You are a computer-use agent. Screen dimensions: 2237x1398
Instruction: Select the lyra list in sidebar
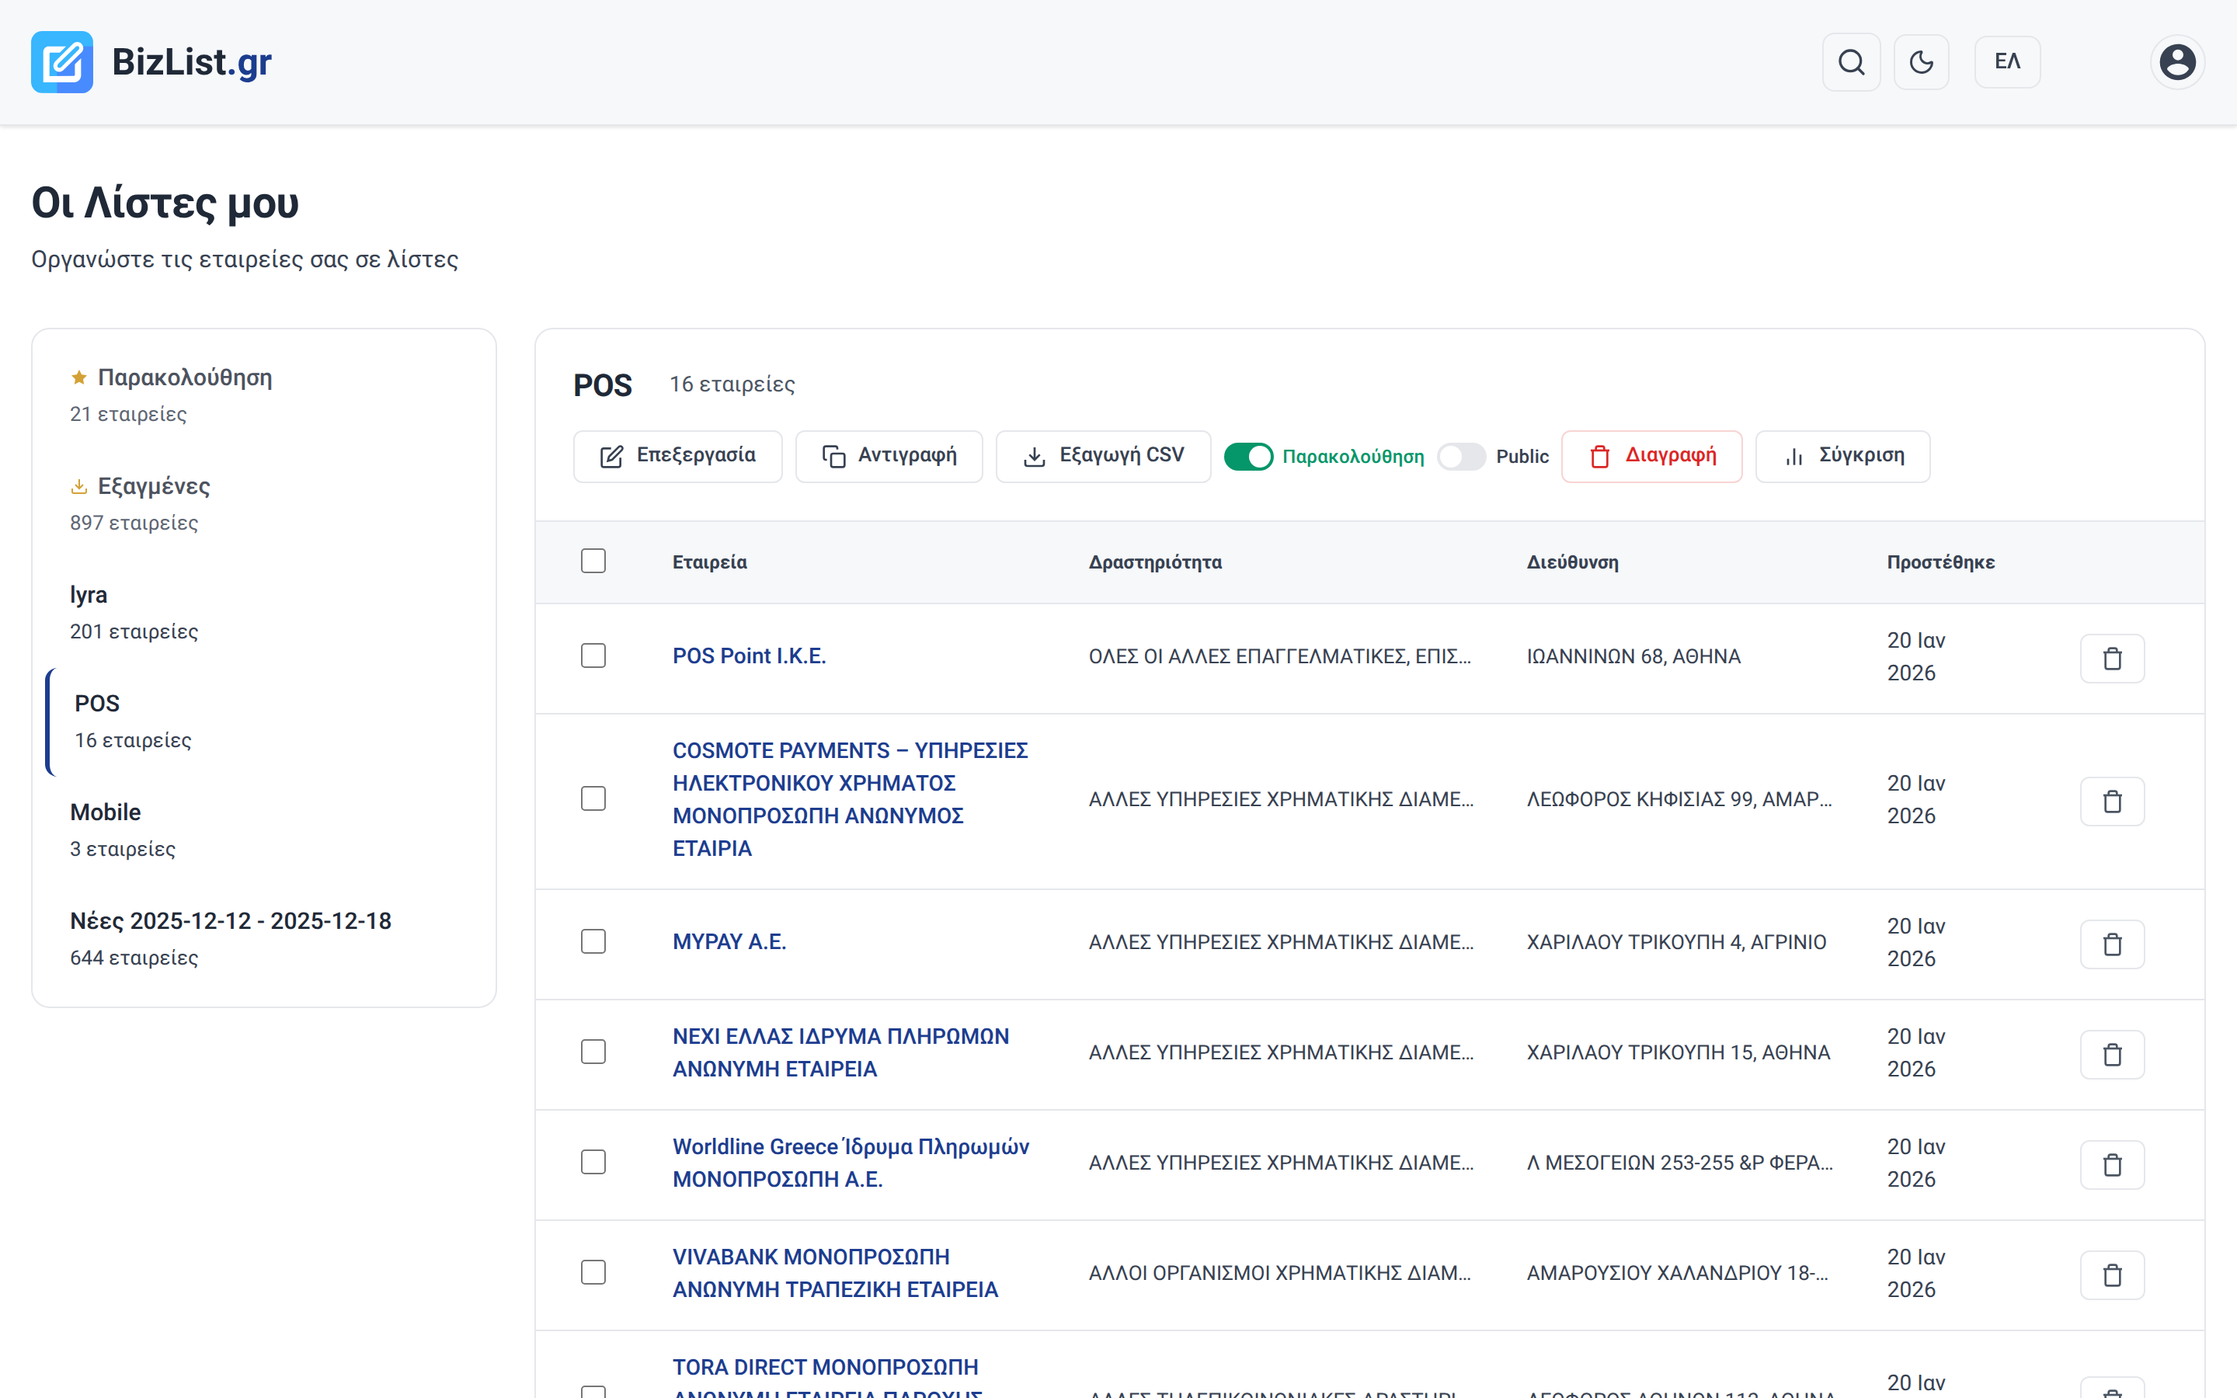[264, 612]
